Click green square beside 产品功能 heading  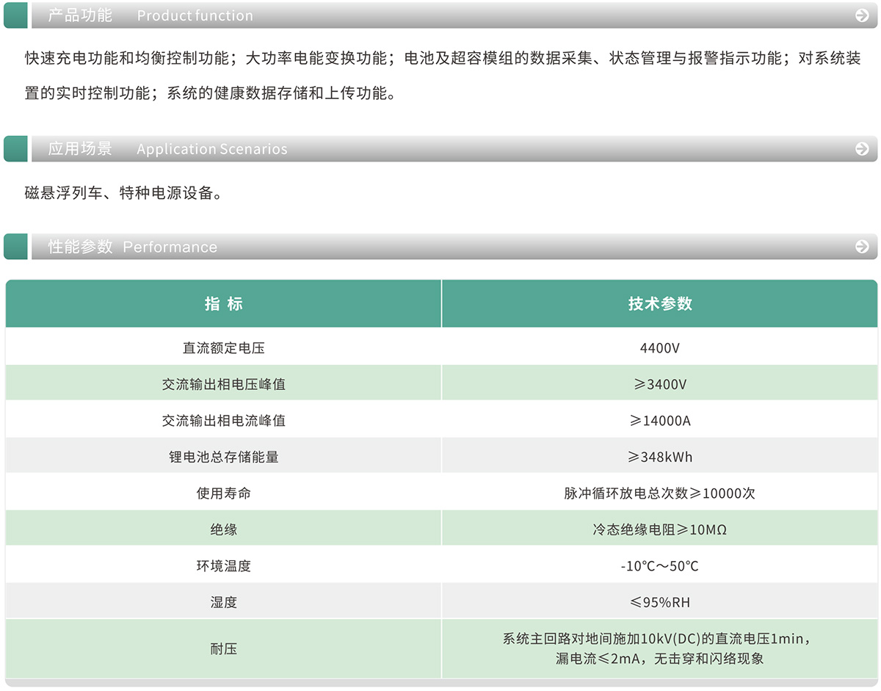click(x=15, y=15)
